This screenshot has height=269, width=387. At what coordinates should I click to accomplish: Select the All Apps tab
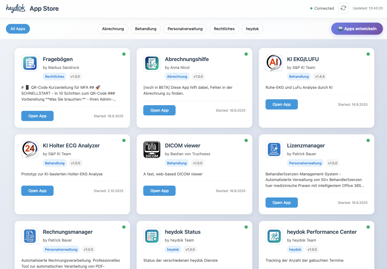coord(18,29)
